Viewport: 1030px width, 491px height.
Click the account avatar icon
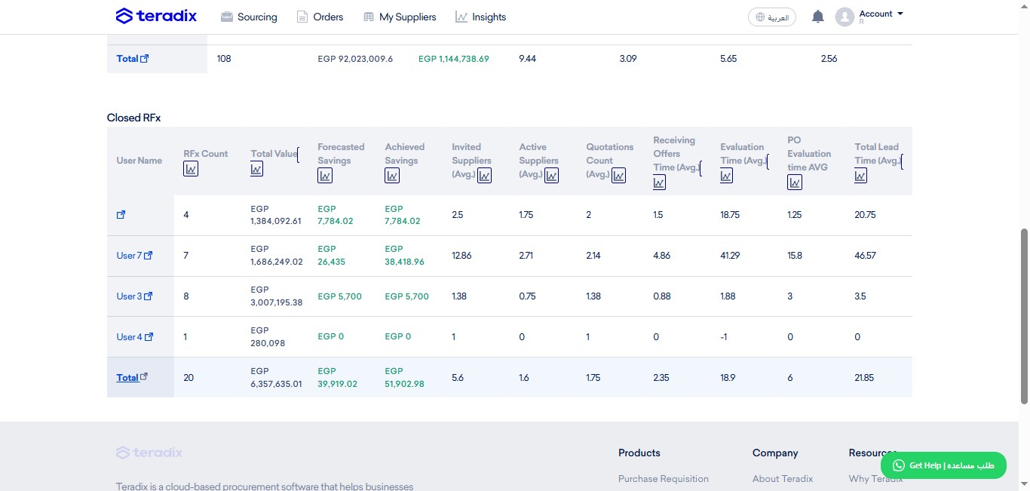845,17
